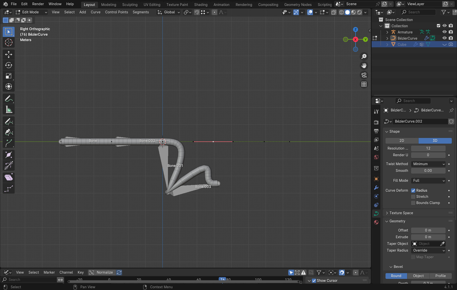Click the zoom magnifier viewport icon
The height and width of the screenshot is (290, 457).
364,57
